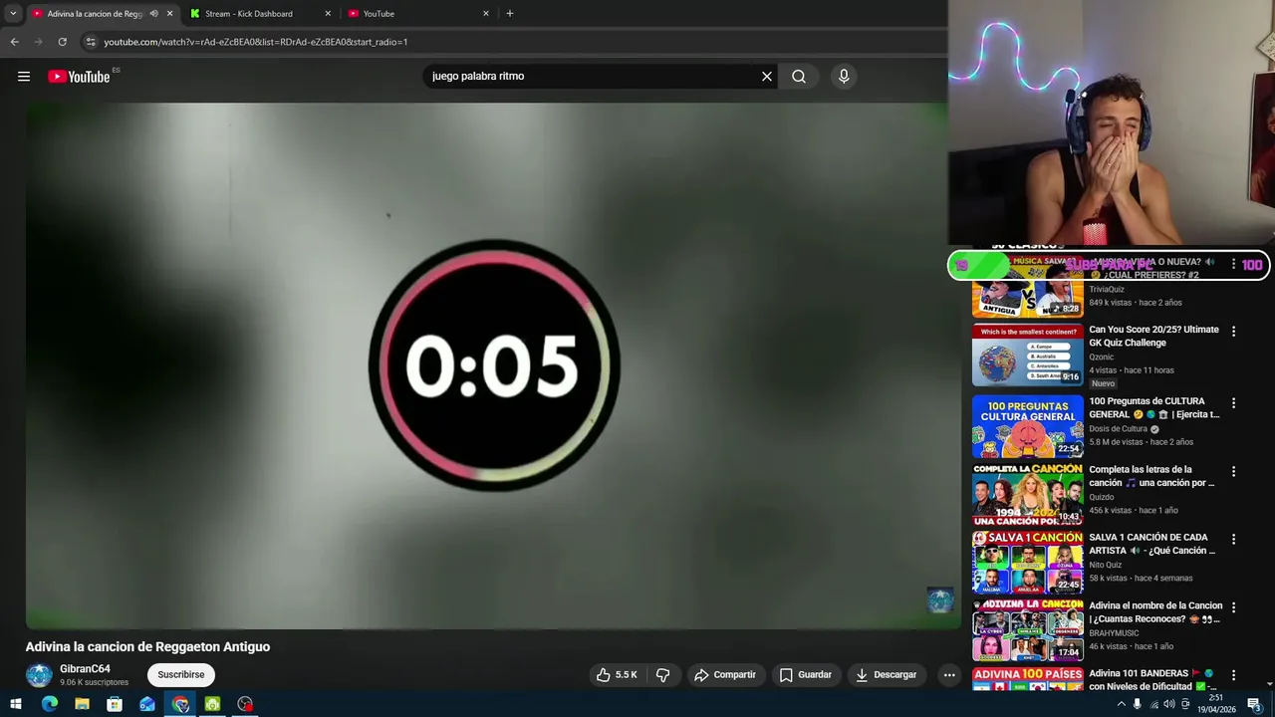Open the smallest continent quiz thumbnail
Viewport: 1275px width, 717px height.
point(1028,356)
